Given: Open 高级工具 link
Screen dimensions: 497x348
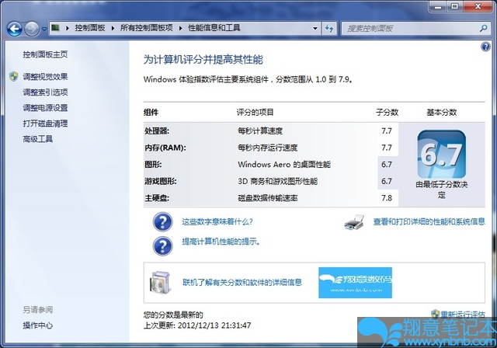Looking at the screenshot, I should pyautogui.click(x=38, y=139).
